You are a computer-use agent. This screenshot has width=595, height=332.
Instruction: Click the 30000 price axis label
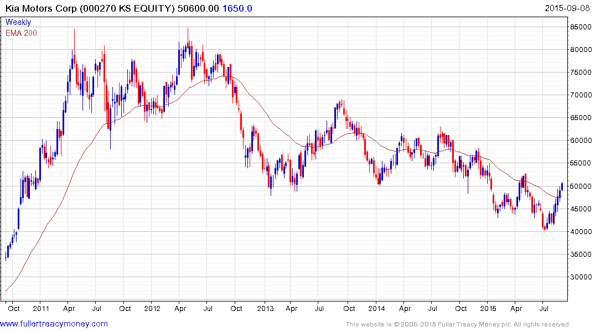(x=581, y=277)
